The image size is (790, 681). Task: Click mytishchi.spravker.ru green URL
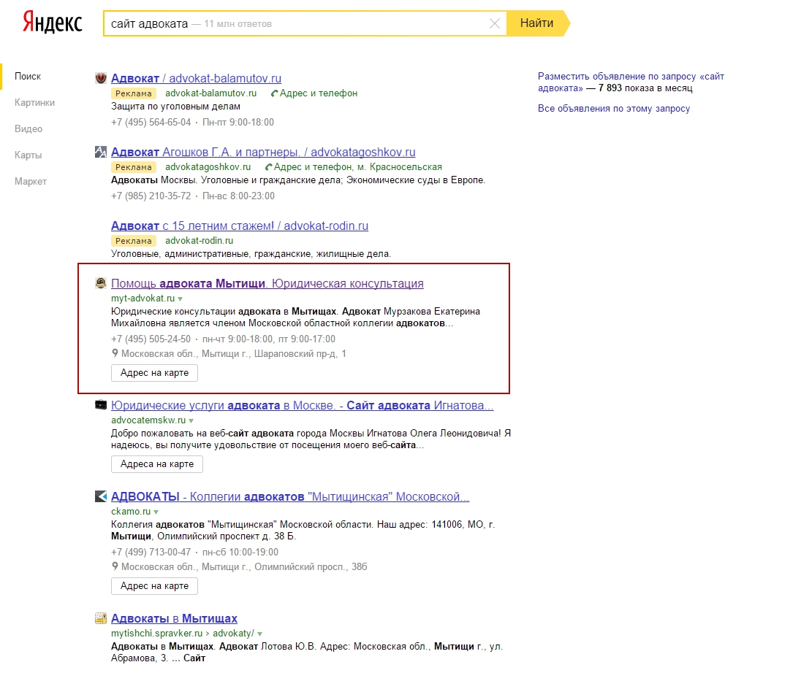[156, 633]
